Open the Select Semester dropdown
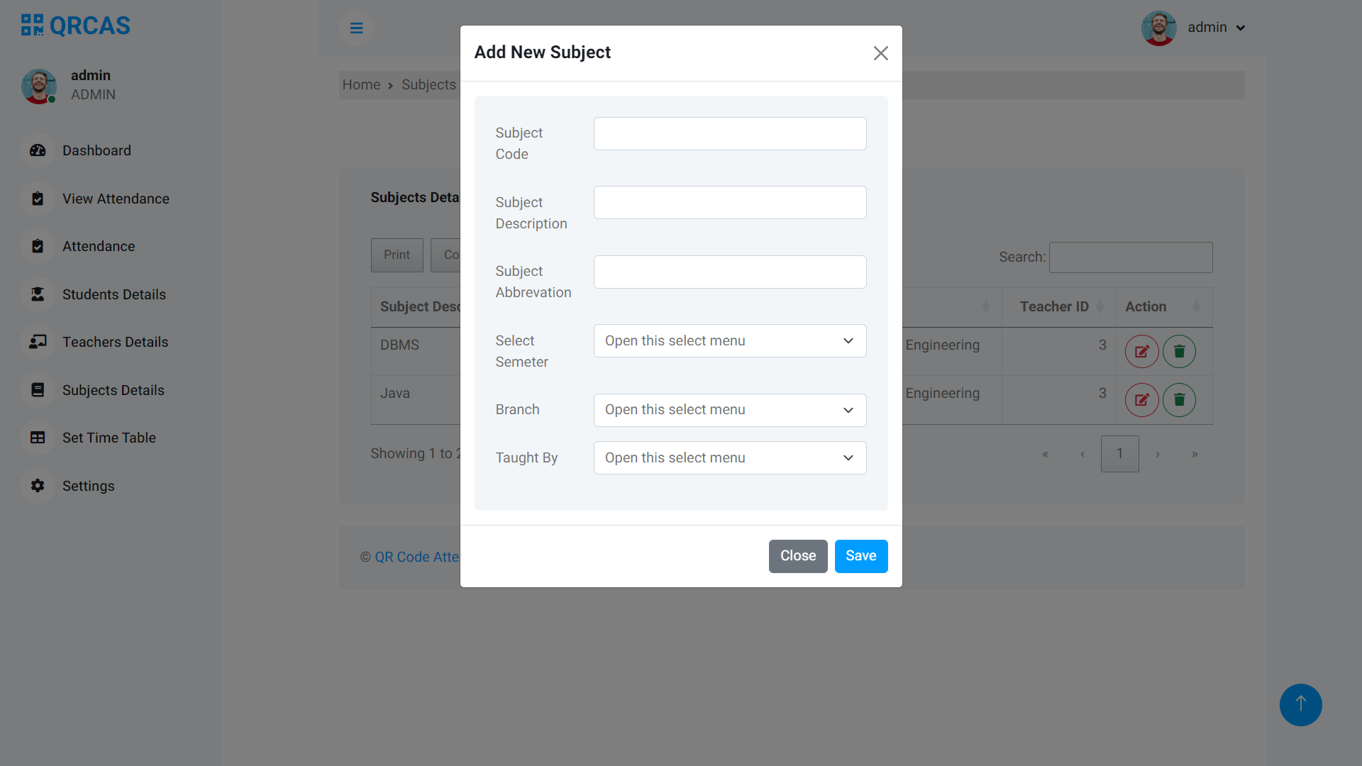 729,340
